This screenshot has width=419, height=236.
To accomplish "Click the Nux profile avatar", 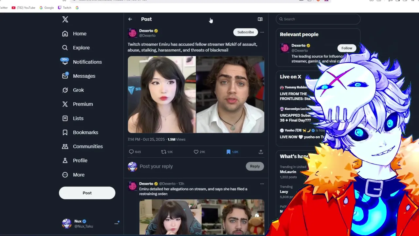I will (x=67, y=224).
